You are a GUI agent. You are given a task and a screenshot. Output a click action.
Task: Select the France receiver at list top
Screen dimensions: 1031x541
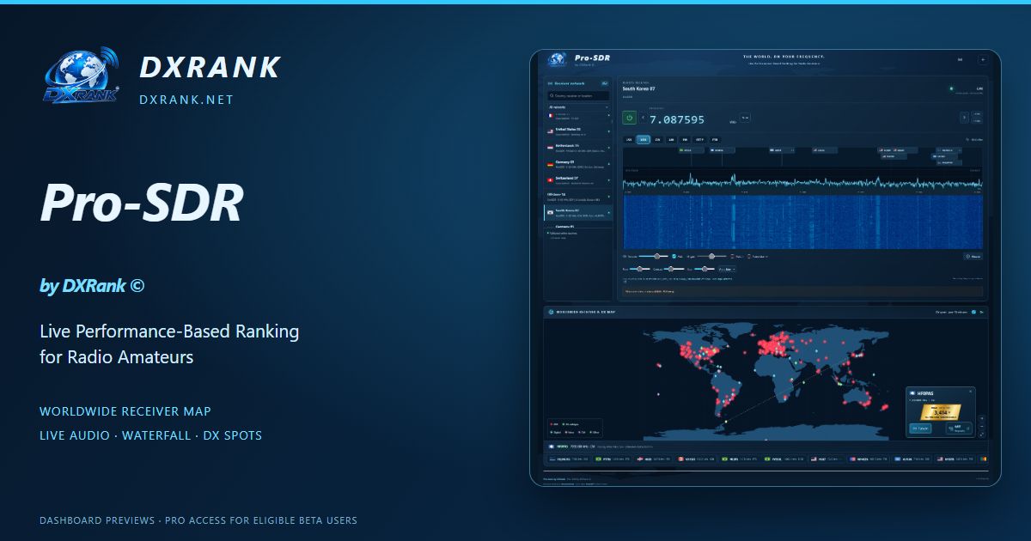pyautogui.click(x=578, y=115)
